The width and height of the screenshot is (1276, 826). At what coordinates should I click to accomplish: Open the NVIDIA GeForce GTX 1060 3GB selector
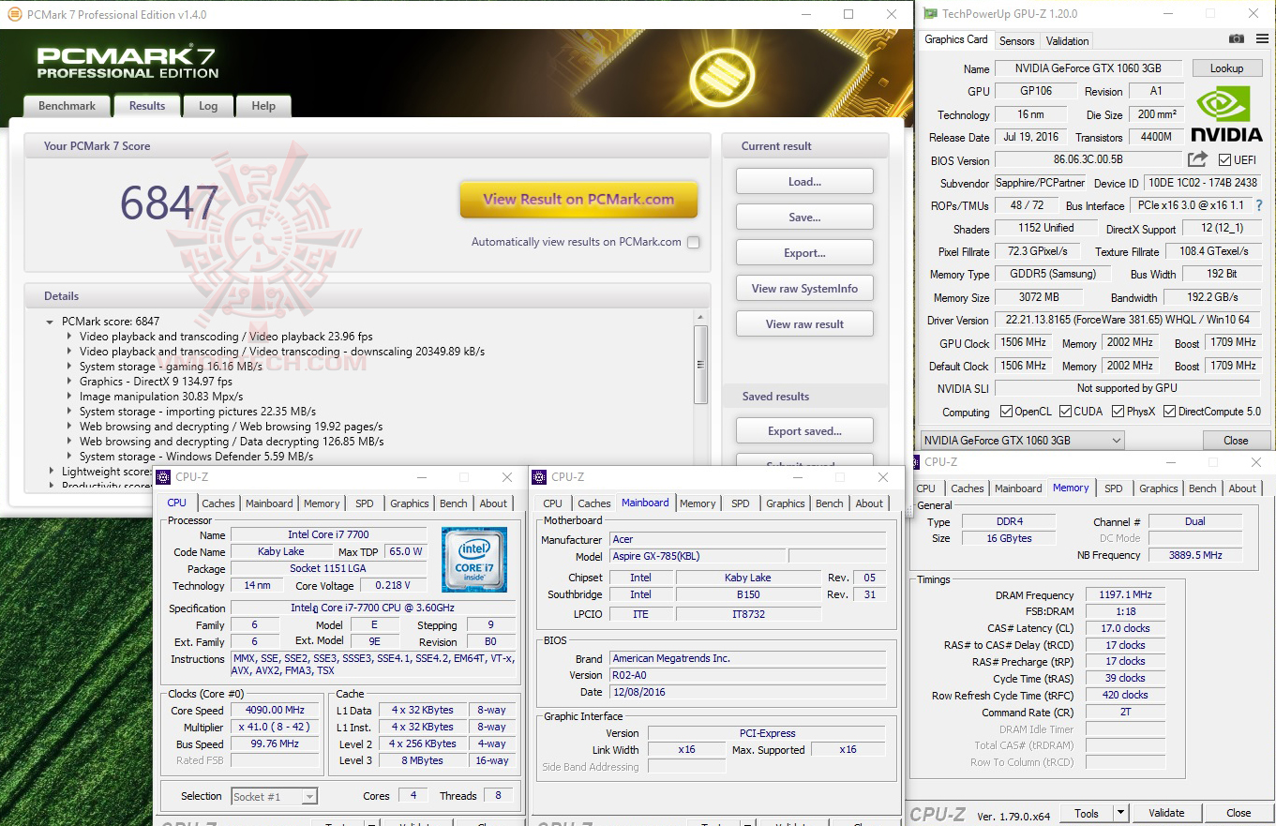[x=1022, y=441]
